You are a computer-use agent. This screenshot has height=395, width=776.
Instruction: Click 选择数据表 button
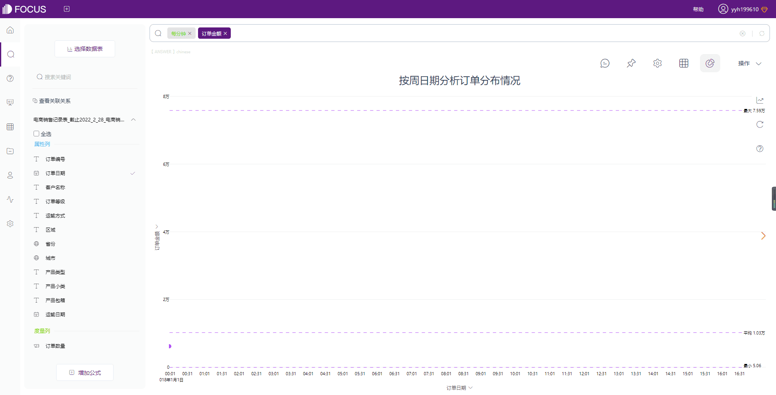coord(85,49)
